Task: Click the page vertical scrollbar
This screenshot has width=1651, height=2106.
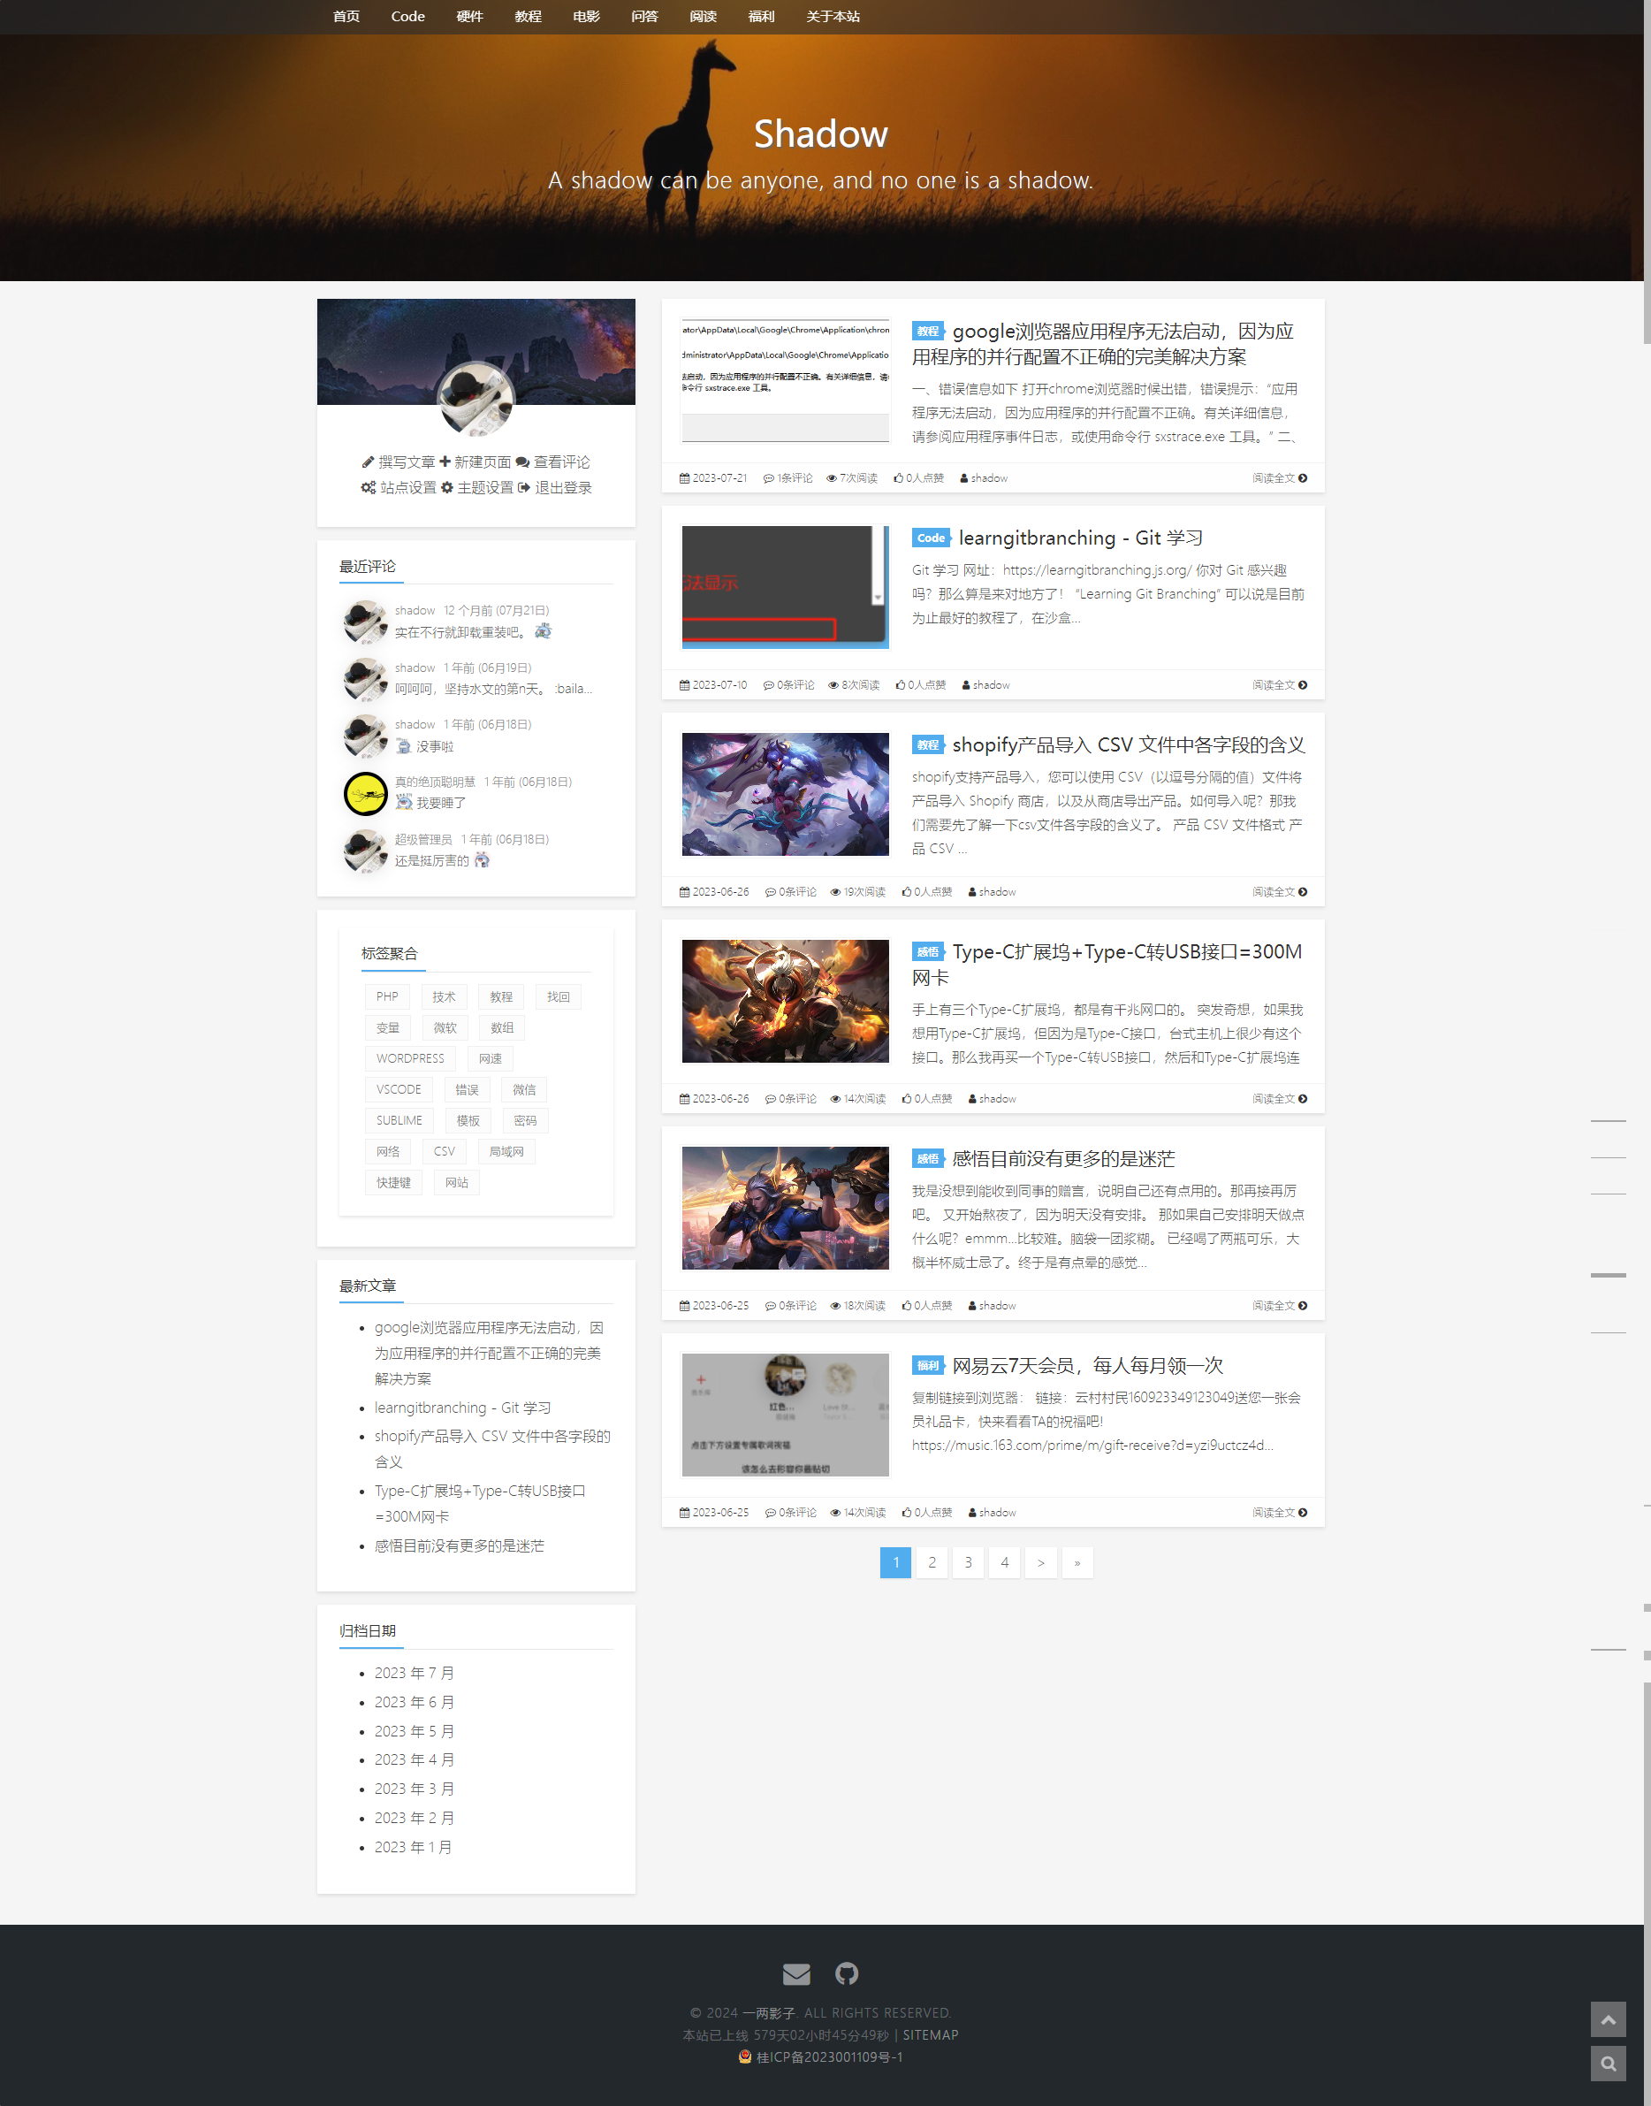Action: point(1645,194)
